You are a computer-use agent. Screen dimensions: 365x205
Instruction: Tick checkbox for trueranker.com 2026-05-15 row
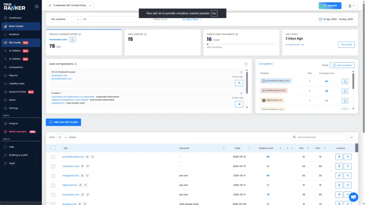[x=53, y=167]
